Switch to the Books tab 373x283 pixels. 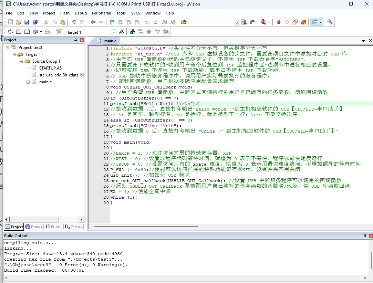point(33,227)
